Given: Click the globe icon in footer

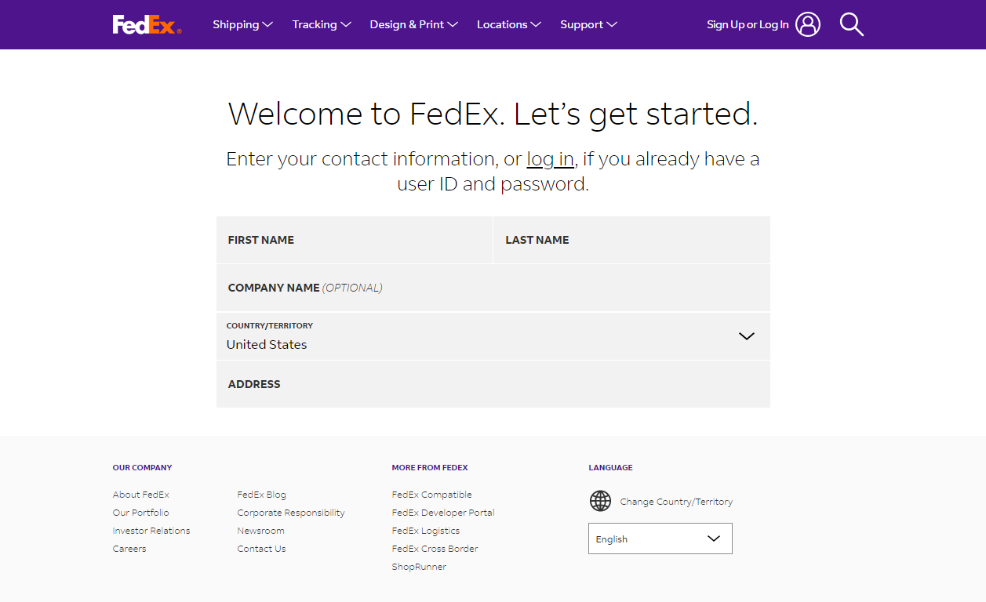Looking at the screenshot, I should click(600, 501).
